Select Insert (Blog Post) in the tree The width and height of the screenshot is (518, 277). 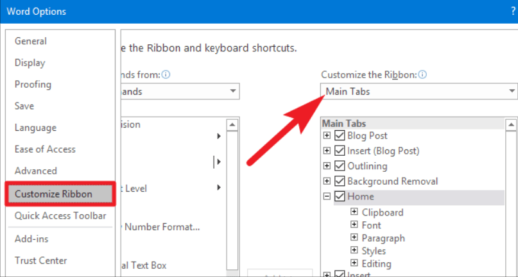383,151
